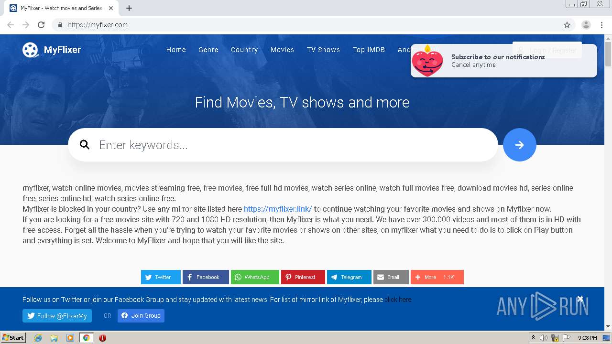Click the MyFlixer film reel logo
Viewport: 612px width, 344px height.
click(x=30, y=50)
